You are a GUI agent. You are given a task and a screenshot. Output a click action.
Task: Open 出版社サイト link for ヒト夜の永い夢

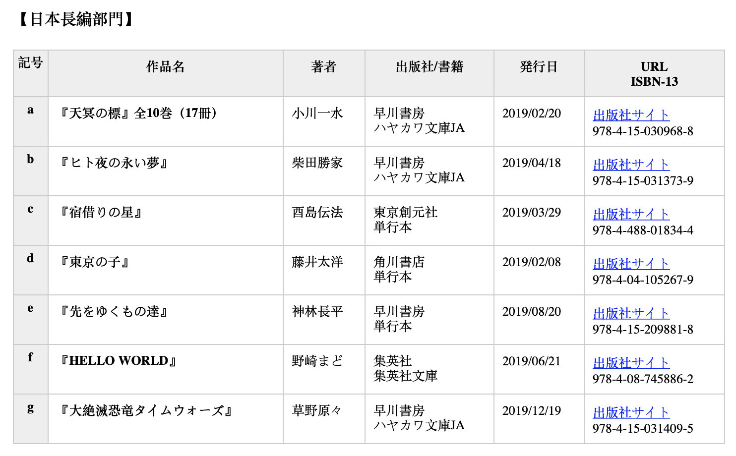(631, 165)
